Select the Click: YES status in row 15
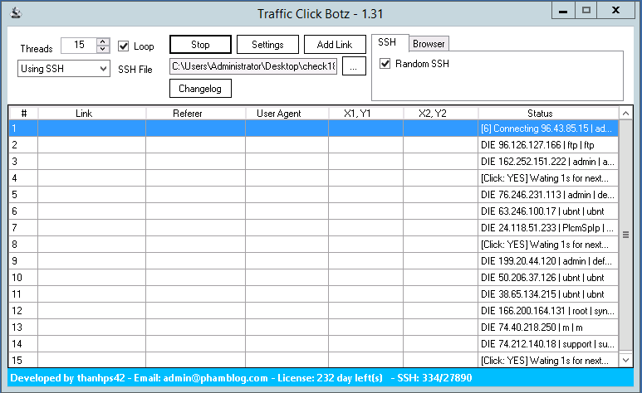 coord(548,361)
